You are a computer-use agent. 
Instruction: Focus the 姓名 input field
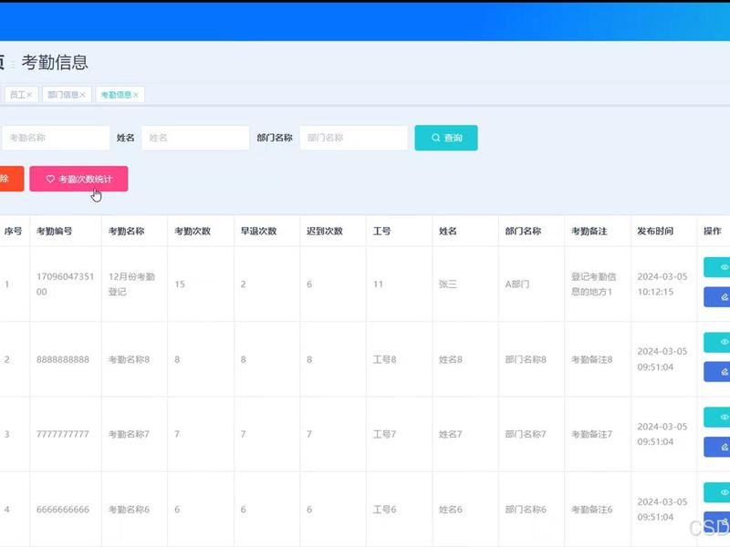[x=195, y=138]
